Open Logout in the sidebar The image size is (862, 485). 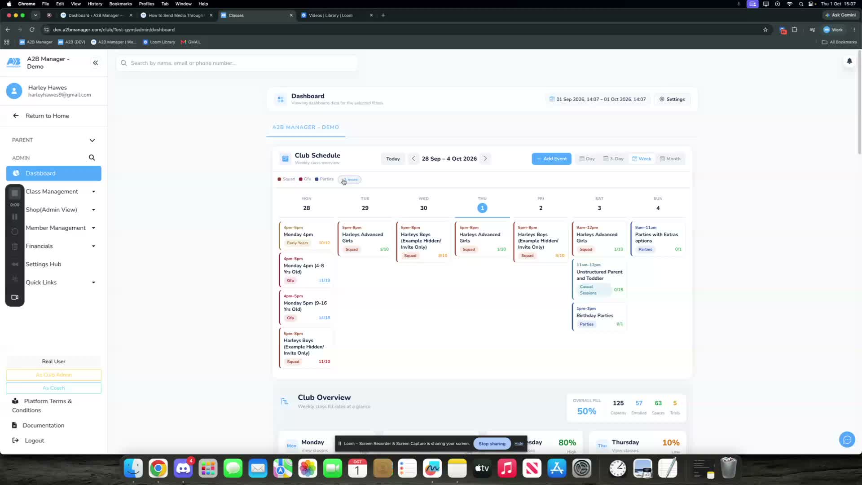(28, 441)
